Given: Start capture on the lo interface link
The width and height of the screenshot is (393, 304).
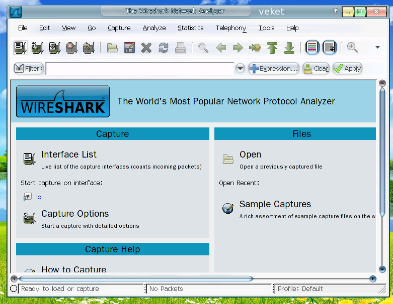Looking at the screenshot, I should [x=39, y=197].
